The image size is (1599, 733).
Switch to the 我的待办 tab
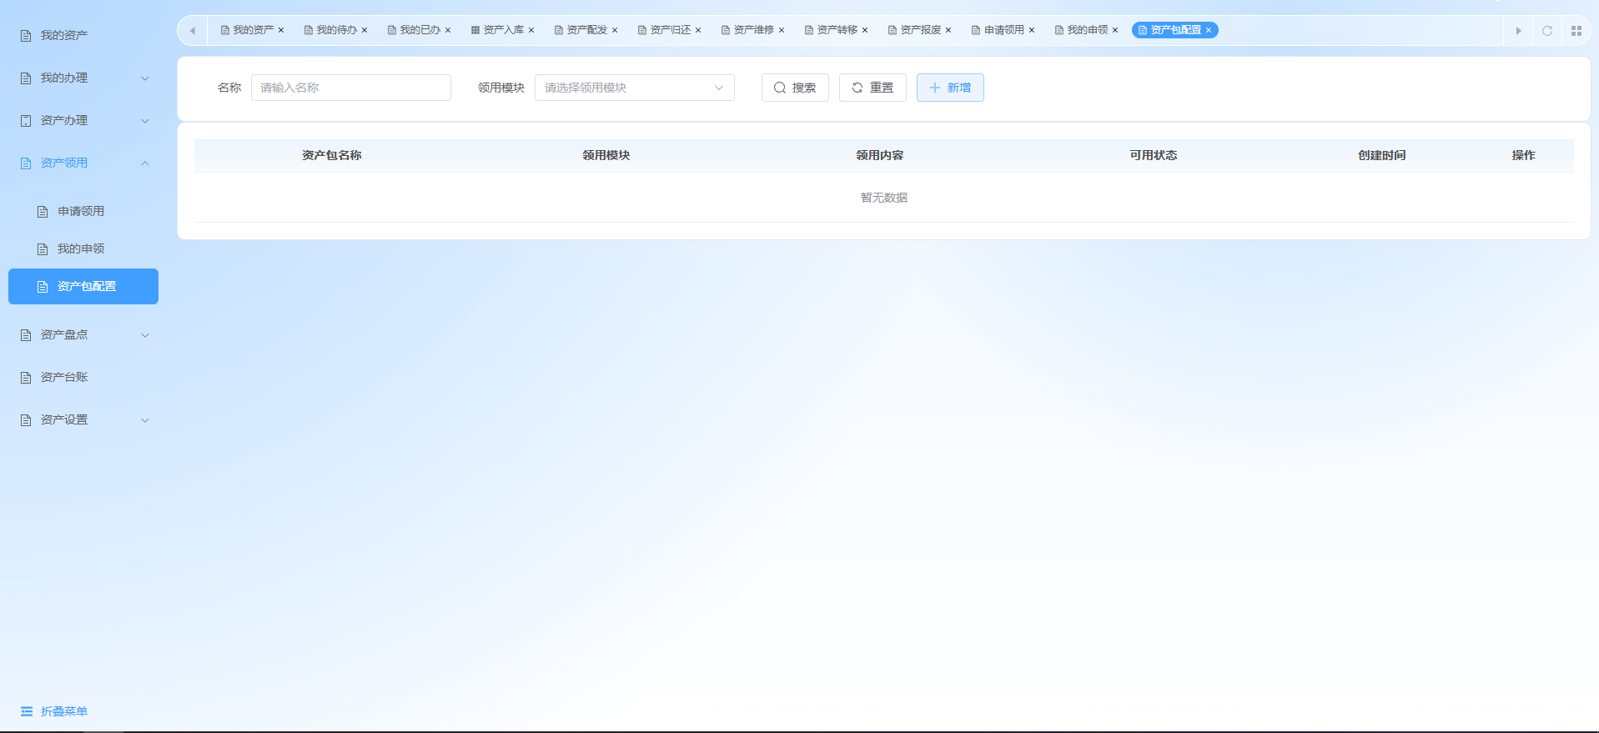336,30
